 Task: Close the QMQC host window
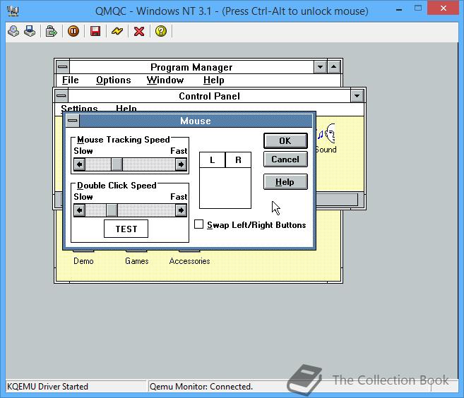(x=444, y=8)
